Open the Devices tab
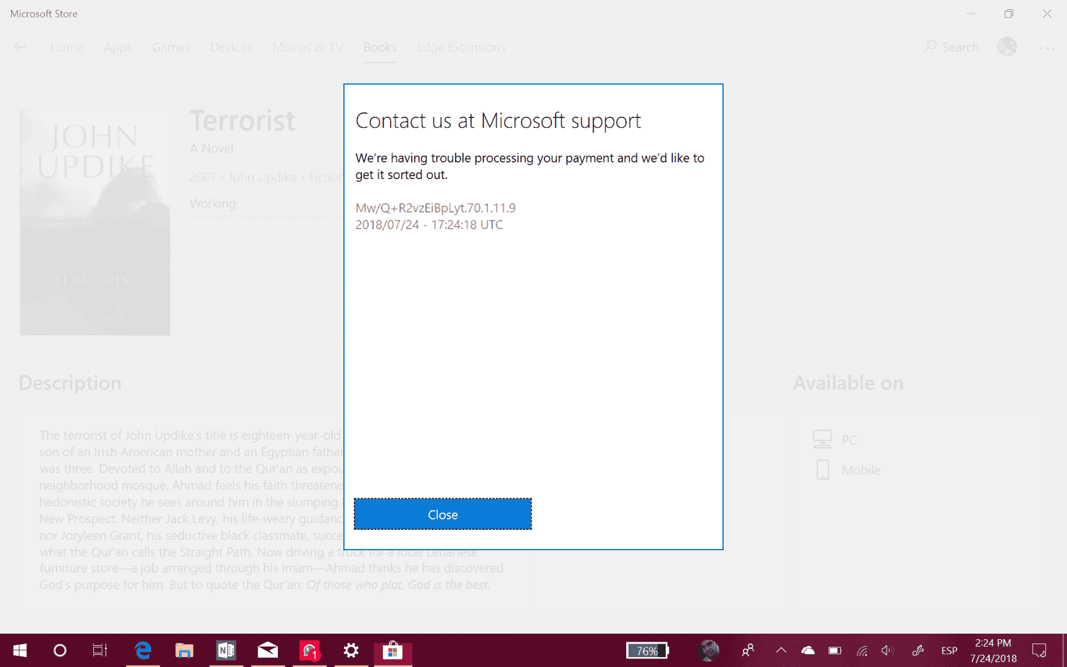Viewport: 1067px width, 667px height. [x=231, y=47]
